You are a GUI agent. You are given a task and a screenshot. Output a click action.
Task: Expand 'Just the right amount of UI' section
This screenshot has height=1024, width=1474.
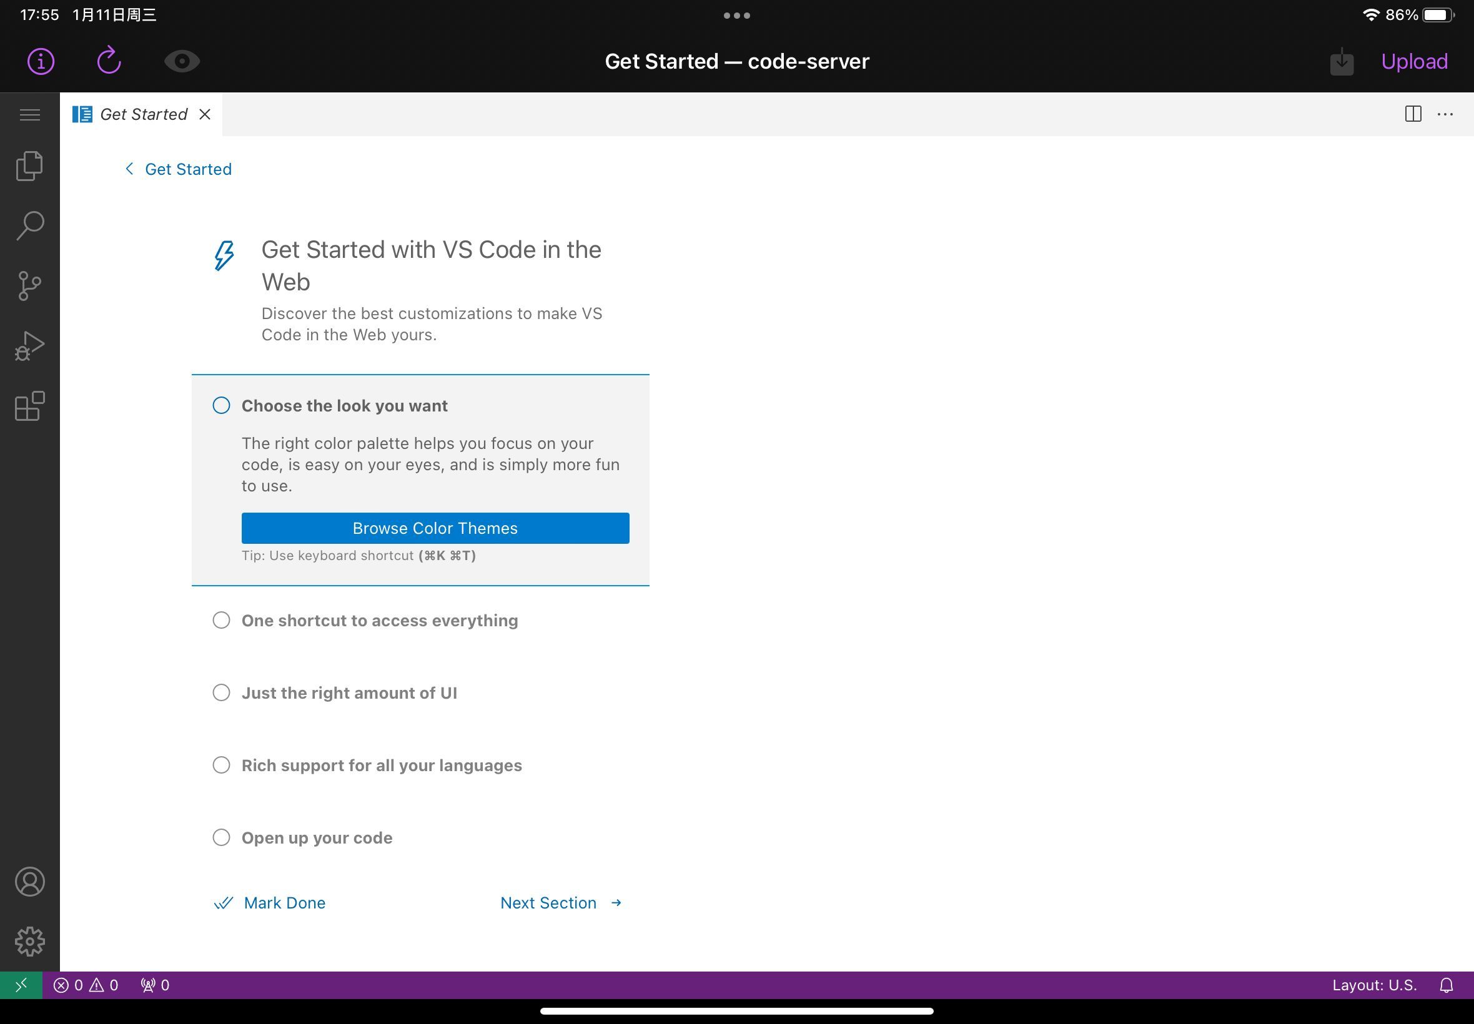[x=350, y=692]
